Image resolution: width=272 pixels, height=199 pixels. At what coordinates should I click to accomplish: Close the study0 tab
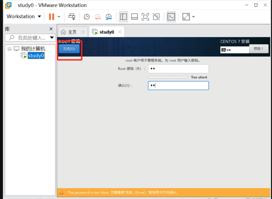click(x=120, y=32)
